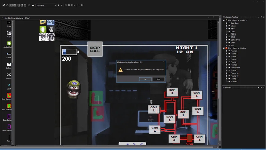Click the INI object icon in frame
This screenshot has width=266, height=150.
[43, 22]
